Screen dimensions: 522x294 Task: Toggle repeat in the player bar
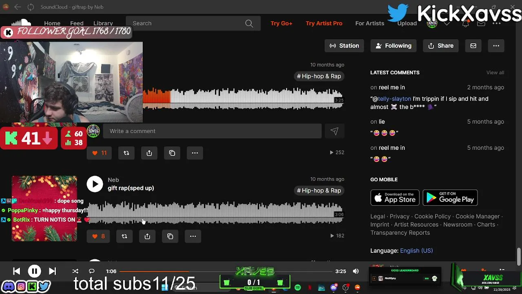pyautogui.click(x=91, y=271)
